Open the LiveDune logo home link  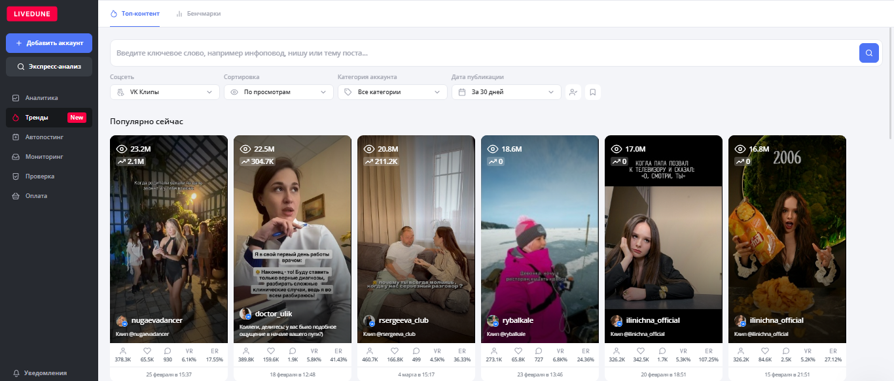pyautogui.click(x=31, y=14)
